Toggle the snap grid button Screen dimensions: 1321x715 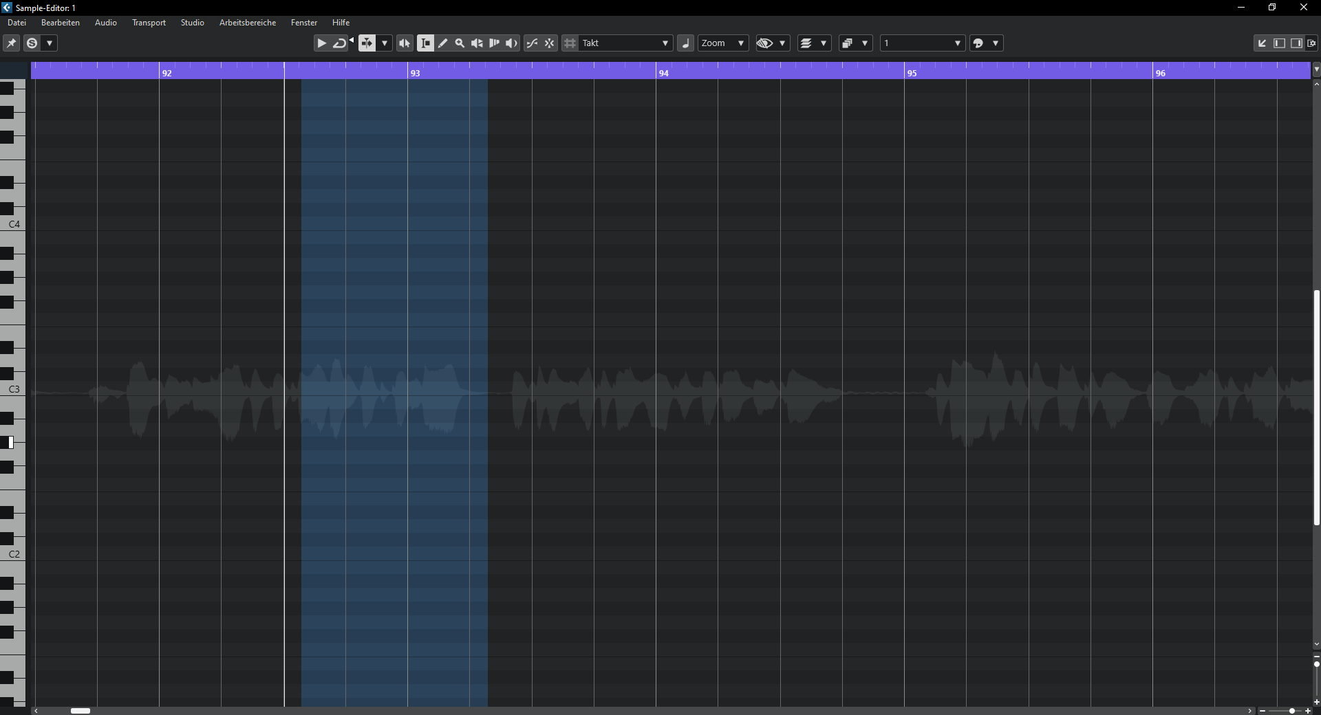570,43
